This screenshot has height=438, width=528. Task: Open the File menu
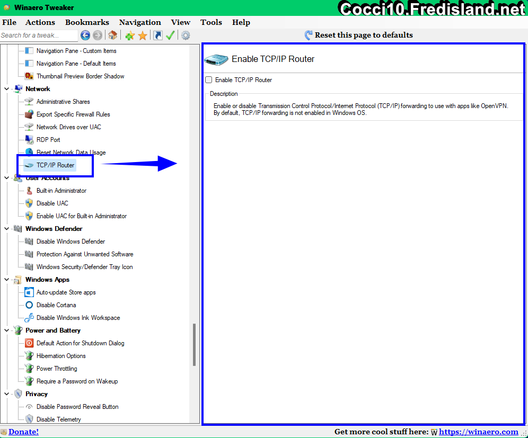[9, 22]
